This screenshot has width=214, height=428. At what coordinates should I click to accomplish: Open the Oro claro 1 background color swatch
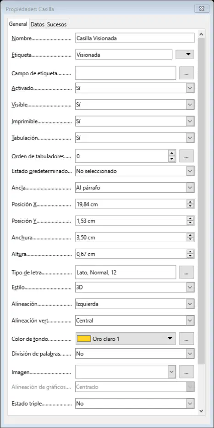click(126, 339)
